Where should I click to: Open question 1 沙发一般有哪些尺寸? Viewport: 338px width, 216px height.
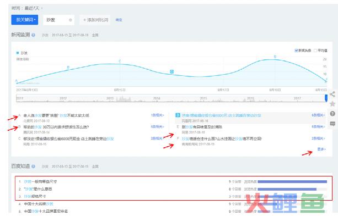[x=40, y=181]
